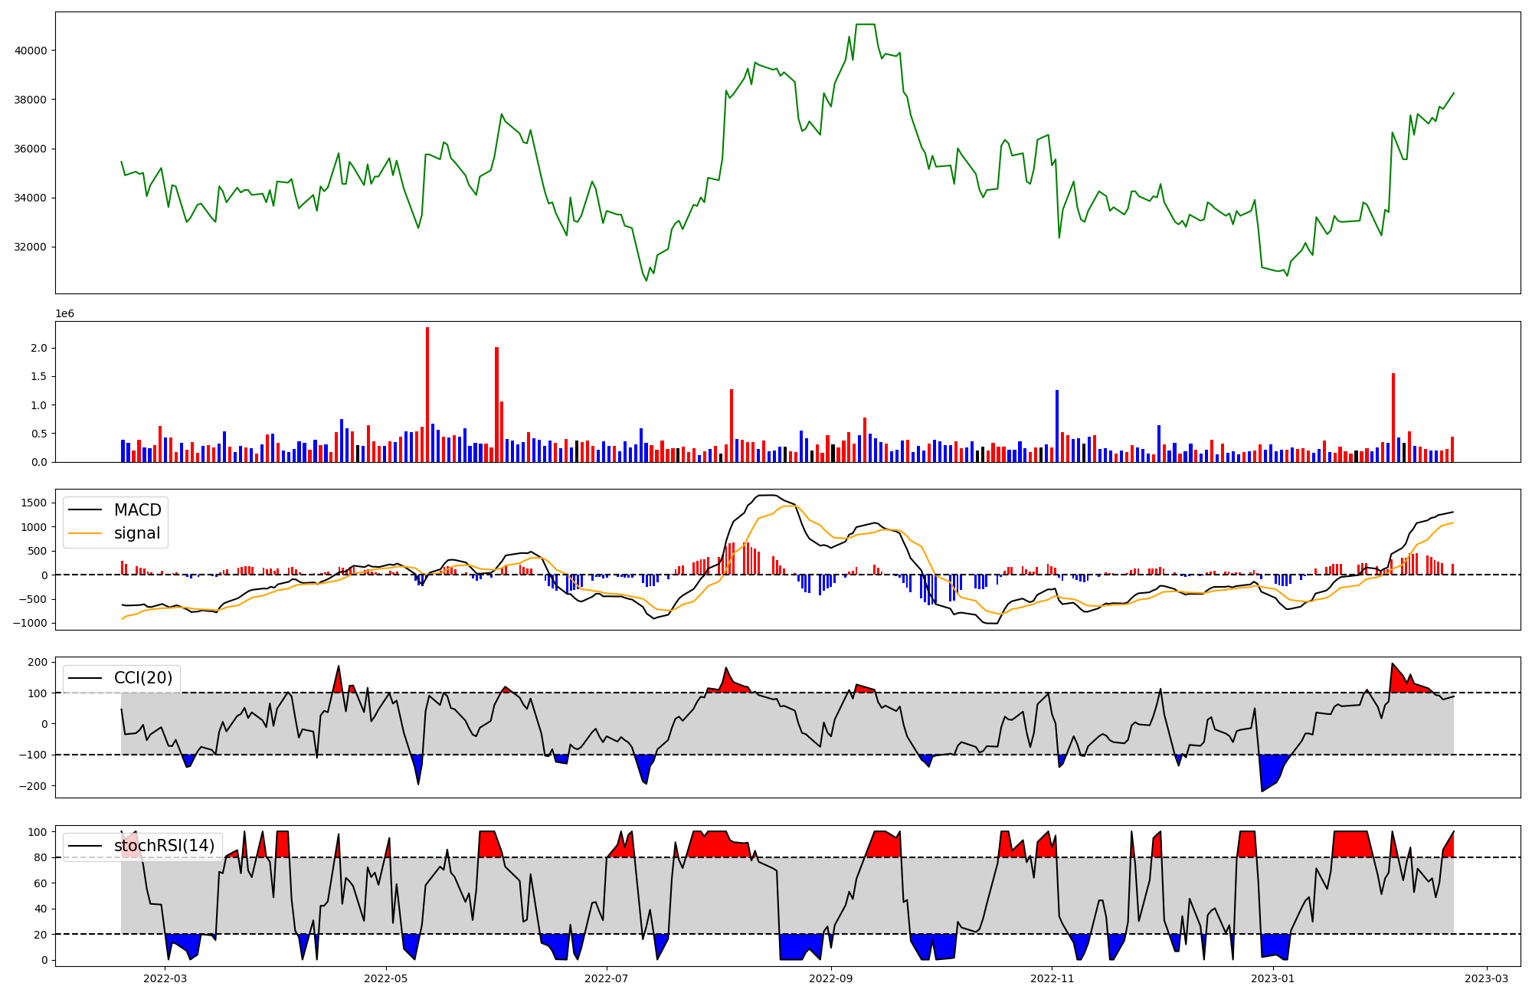Click the orange signal legend line swatch

85,533
